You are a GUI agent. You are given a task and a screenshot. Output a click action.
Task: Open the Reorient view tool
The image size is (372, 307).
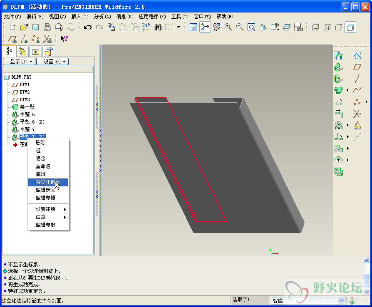(x=263, y=27)
